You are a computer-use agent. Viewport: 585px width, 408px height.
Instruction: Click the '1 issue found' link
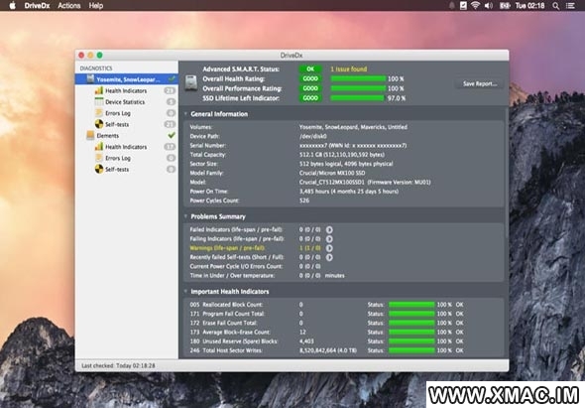pos(348,69)
